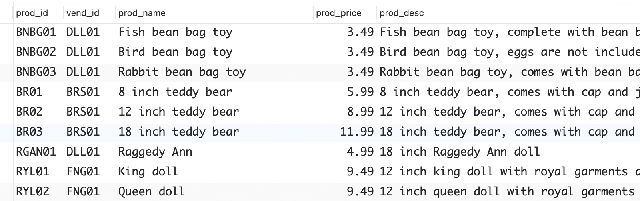Select the 8 inch teddy bear name
The image size is (640, 201).
175,92
